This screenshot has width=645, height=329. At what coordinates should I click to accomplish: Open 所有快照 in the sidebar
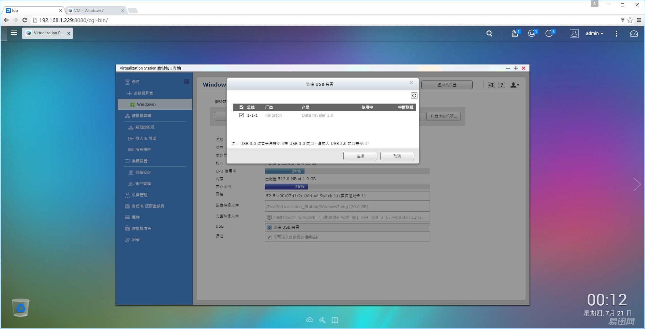[140, 150]
